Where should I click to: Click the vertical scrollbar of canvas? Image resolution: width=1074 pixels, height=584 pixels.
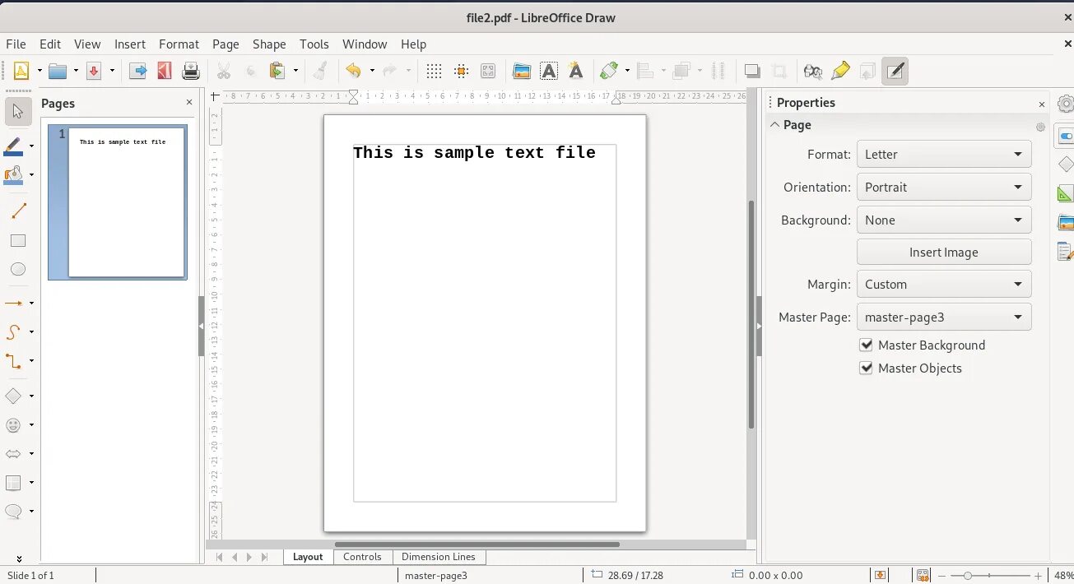751,313
